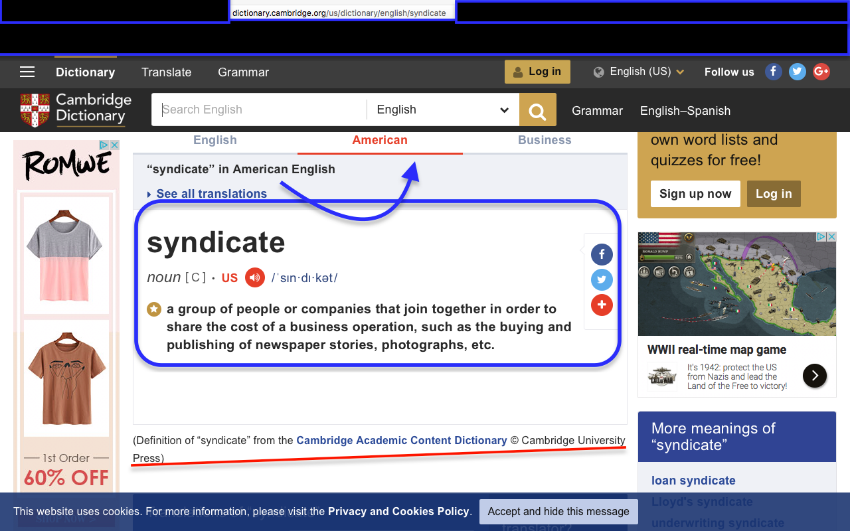Open Translate in the top navigation

click(x=166, y=72)
